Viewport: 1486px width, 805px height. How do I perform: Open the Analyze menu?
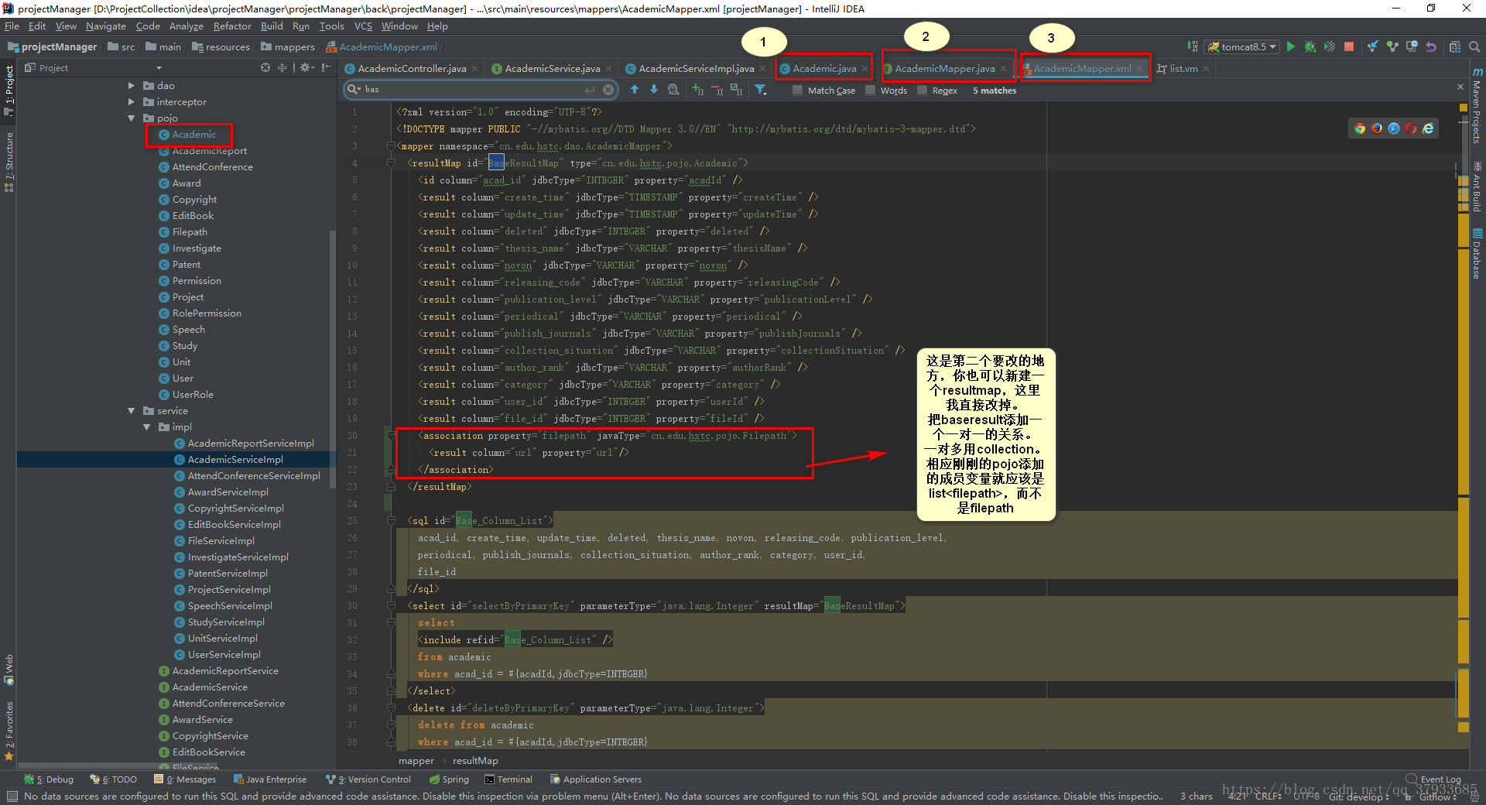tap(186, 26)
